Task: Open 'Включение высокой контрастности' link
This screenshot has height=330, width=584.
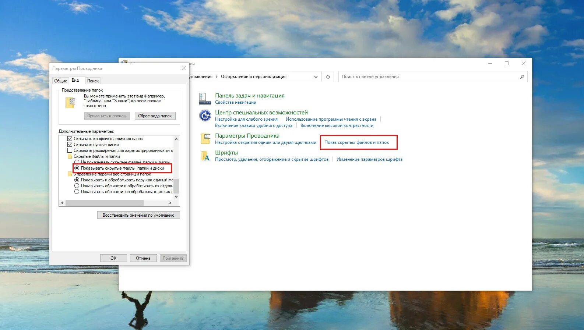Action: (x=337, y=125)
